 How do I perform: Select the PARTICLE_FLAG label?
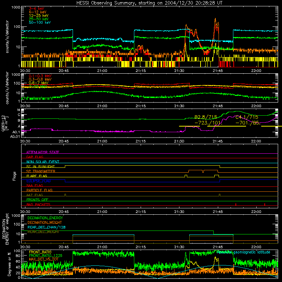(x=39, y=190)
